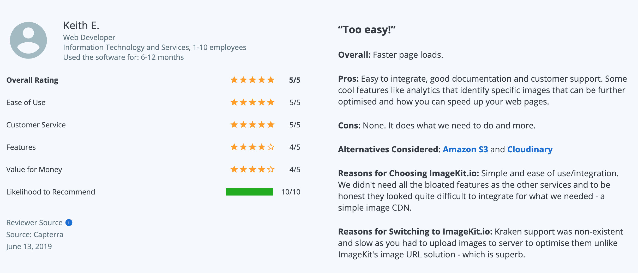The image size is (638, 273).
Task: Click the green Likelihood to Recommend bar
Action: pyautogui.click(x=250, y=192)
